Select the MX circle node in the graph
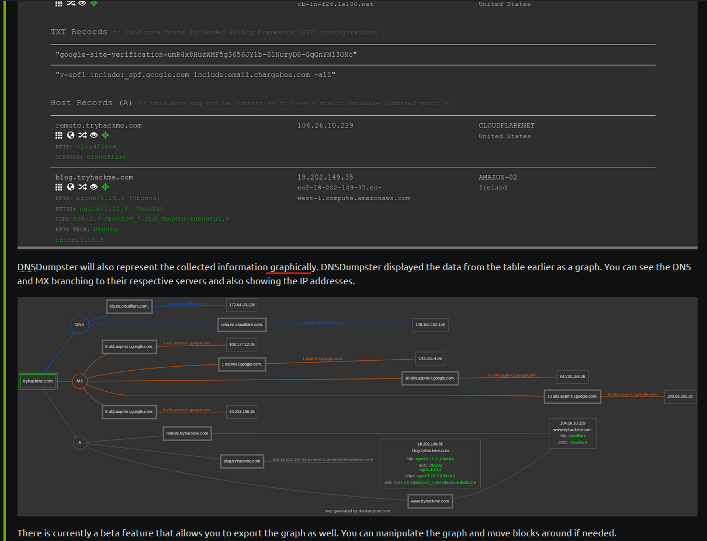 coord(80,381)
